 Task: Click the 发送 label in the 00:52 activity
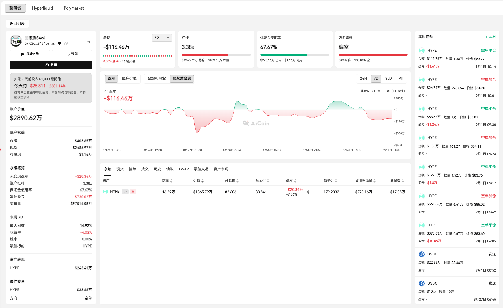click(x=492, y=254)
